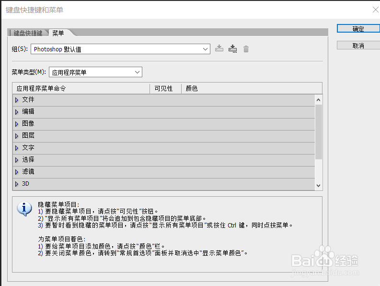
Task: Select the 文件 row label
Action: [28, 99]
